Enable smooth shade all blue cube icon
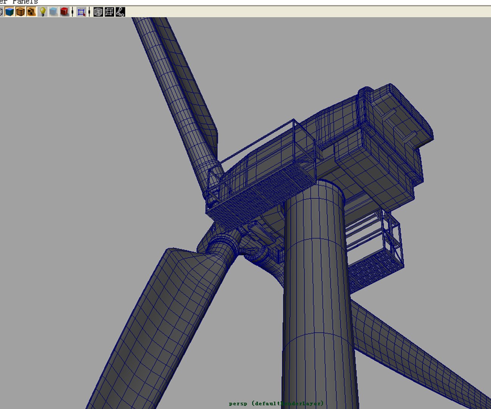Image resolution: width=491 pixels, height=409 pixels. [x=9, y=12]
